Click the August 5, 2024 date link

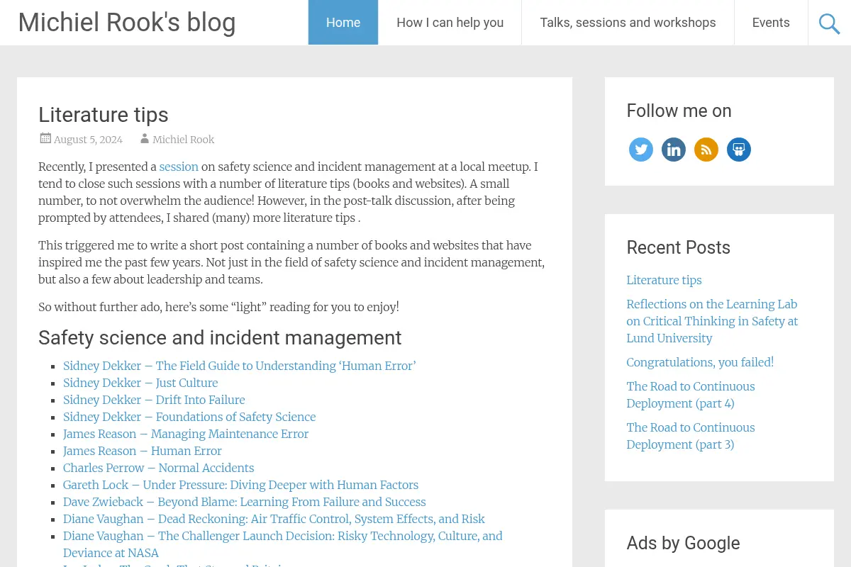click(88, 140)
